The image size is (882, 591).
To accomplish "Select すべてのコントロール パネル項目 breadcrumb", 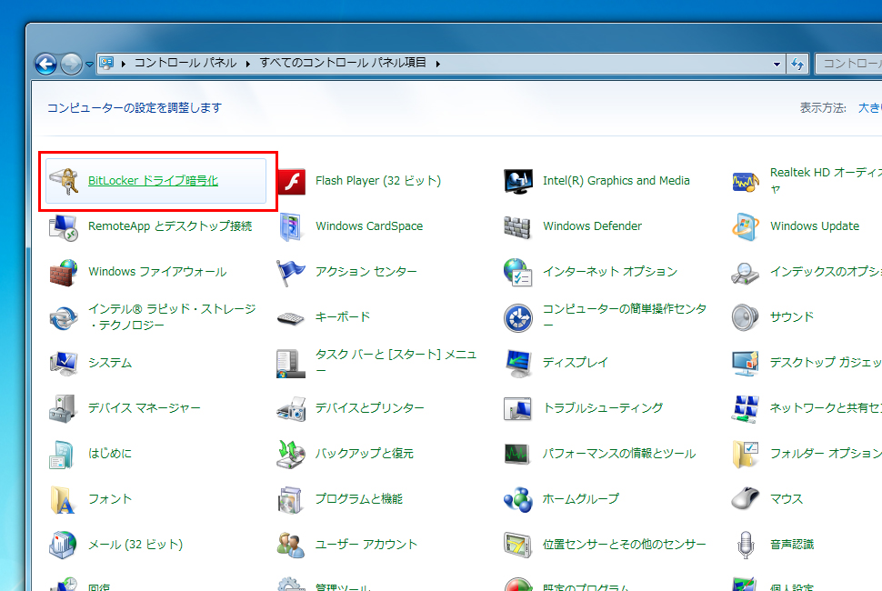I will coord(343,63).
